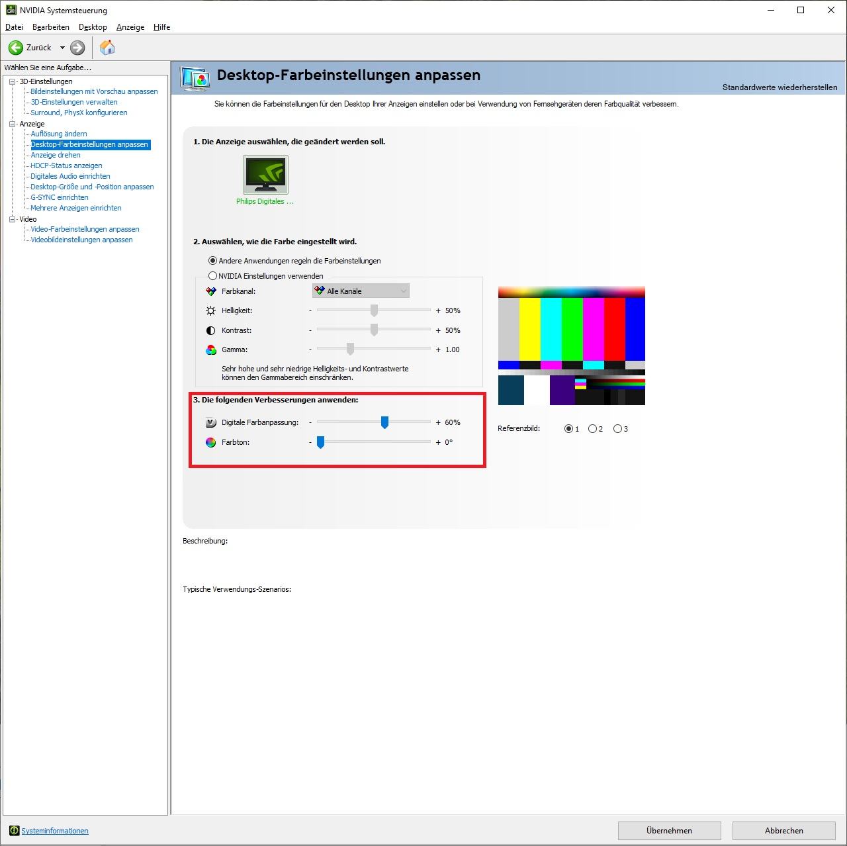Open the Hilfe menu
847x846 pixels.
click(162, 27)
